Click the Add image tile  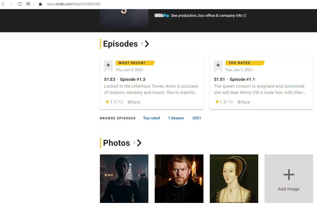[289, 179]
